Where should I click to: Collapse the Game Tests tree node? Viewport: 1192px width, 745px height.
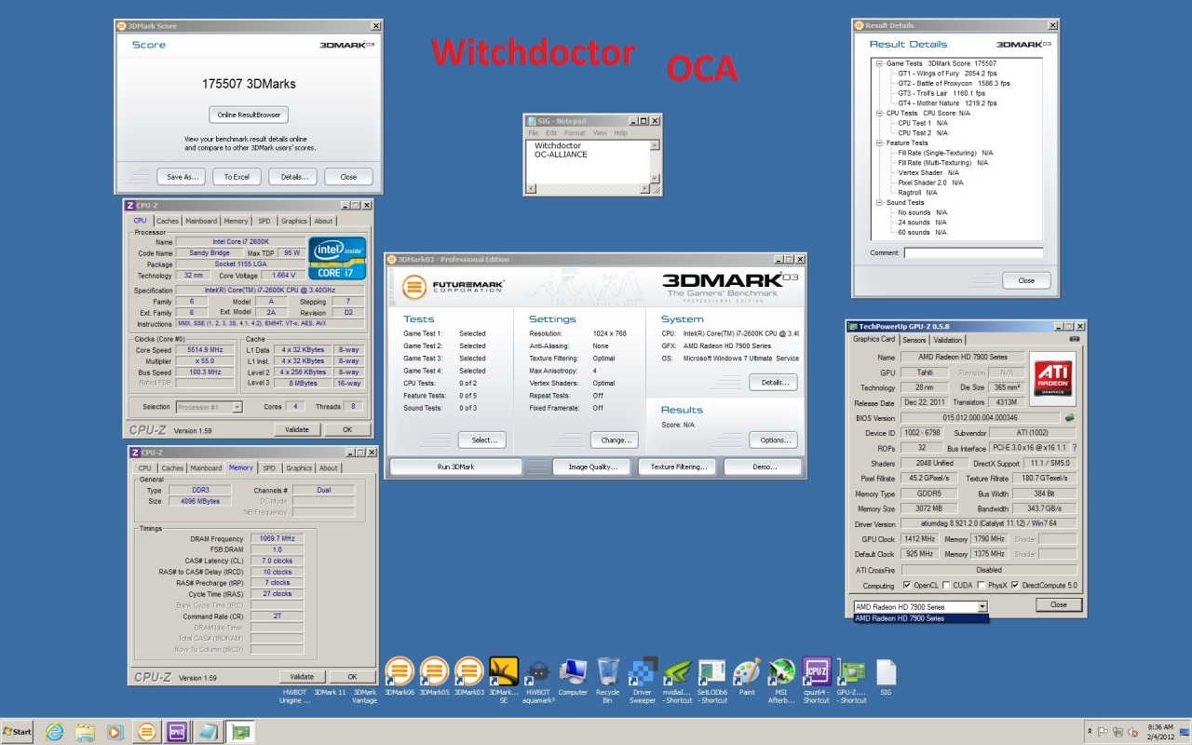tap(878, 63)
